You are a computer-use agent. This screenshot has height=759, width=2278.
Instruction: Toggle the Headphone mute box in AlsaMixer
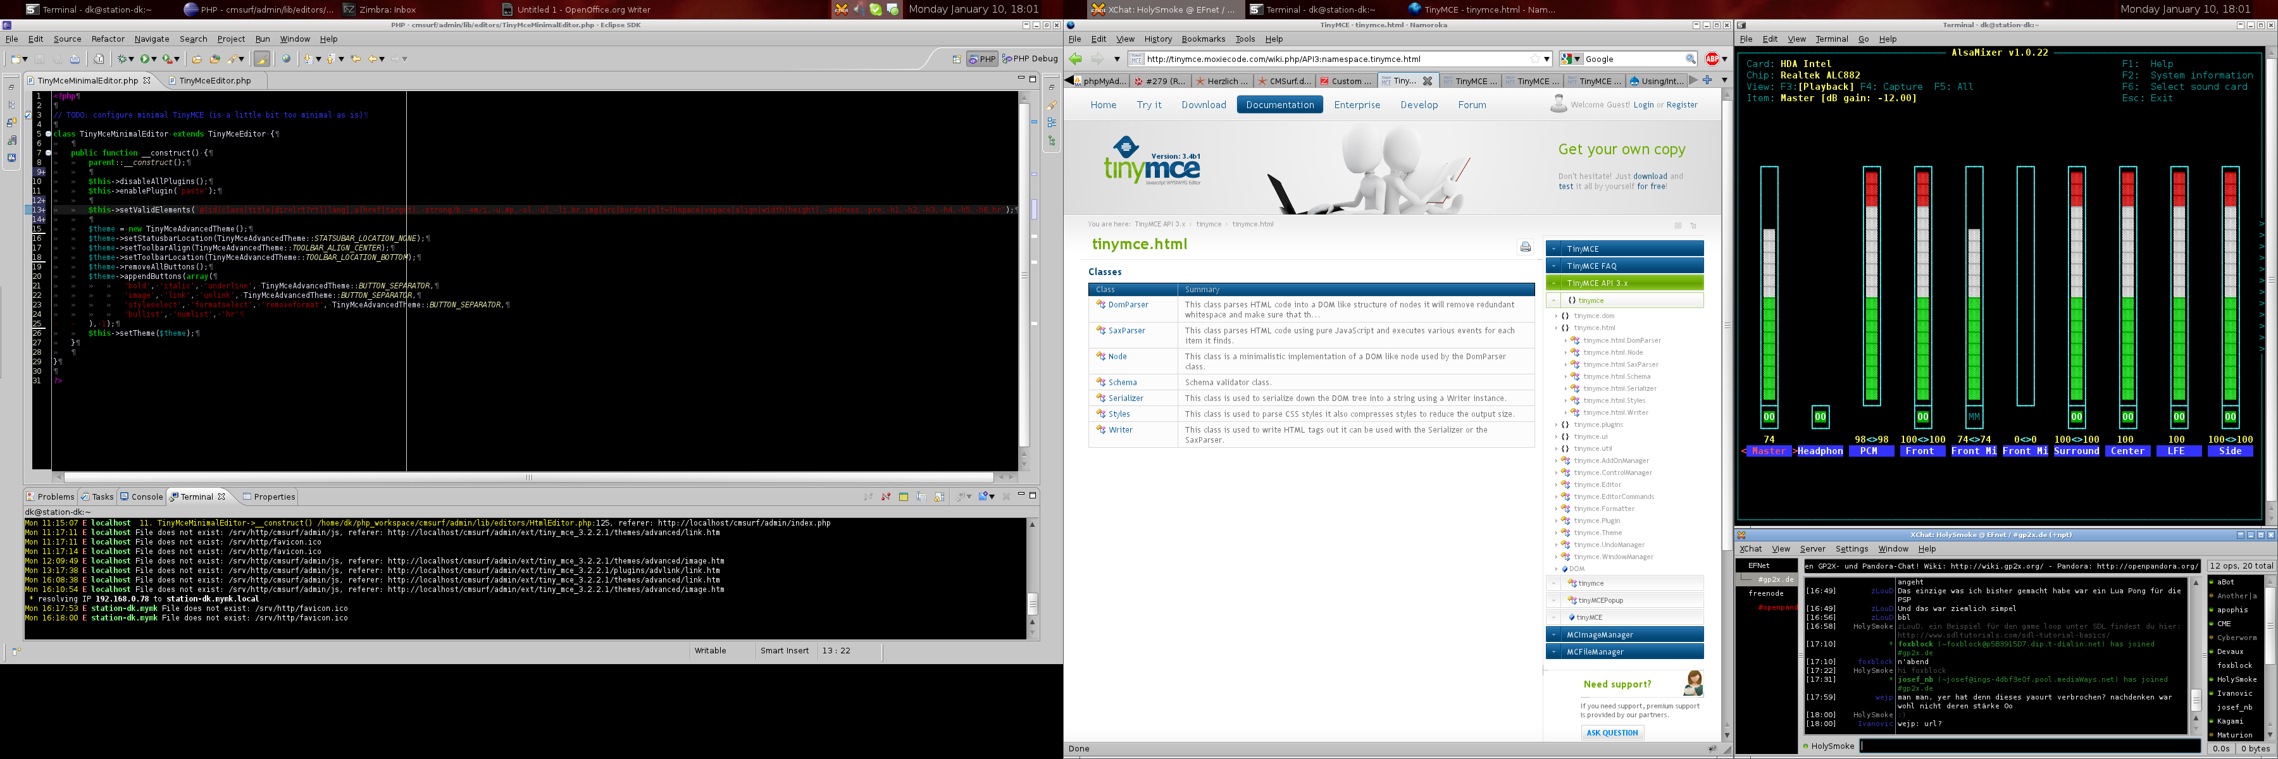pos(1820,416)
